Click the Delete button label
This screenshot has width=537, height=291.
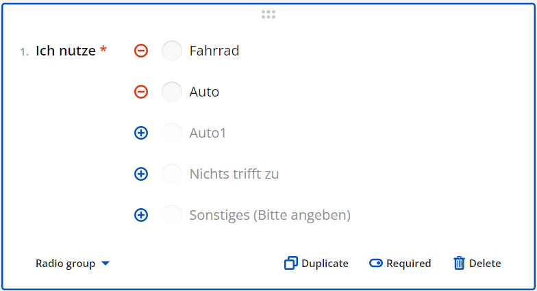(485, 264)
